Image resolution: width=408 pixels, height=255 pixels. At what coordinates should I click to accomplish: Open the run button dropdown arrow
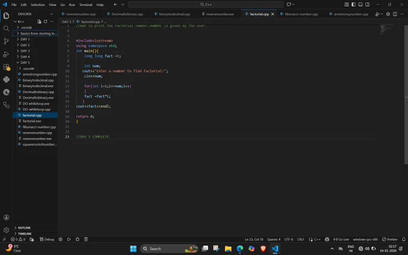click(382, 14)
